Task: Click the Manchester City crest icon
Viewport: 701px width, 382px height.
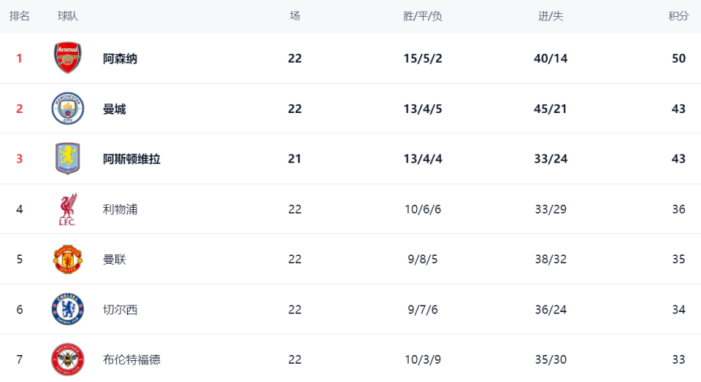Action: click(x=68, y=109)
